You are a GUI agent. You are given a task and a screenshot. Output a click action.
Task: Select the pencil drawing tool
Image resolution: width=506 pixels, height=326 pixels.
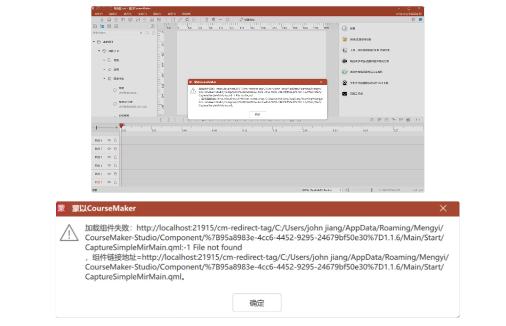(180, 20)
